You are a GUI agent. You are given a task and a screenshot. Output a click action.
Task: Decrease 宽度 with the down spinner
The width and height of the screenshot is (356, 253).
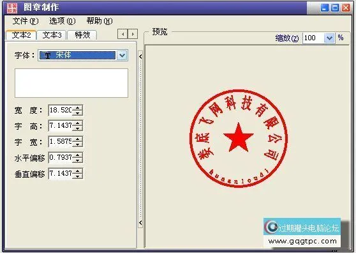pos(78,113)
